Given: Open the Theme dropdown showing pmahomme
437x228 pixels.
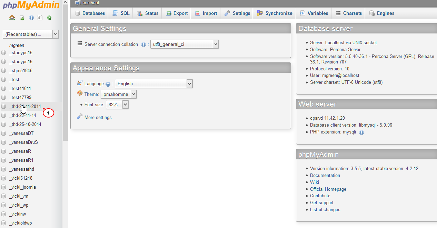Looking at the screenshot, I should point(119,94).
